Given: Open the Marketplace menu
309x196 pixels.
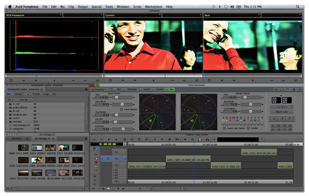Looking at the screenshot, I should tap(153, 7).
